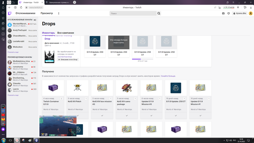Open the Meduzkoo channel
The height and width of the screenshot is (143, 254).
click(22, 47)
